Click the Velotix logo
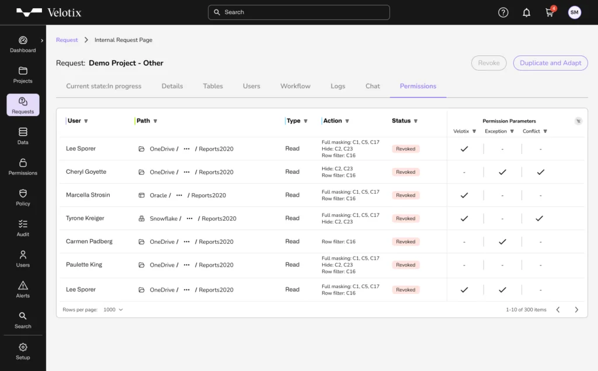The width and height of the screenshot is (598, 371). pos(49,13)
